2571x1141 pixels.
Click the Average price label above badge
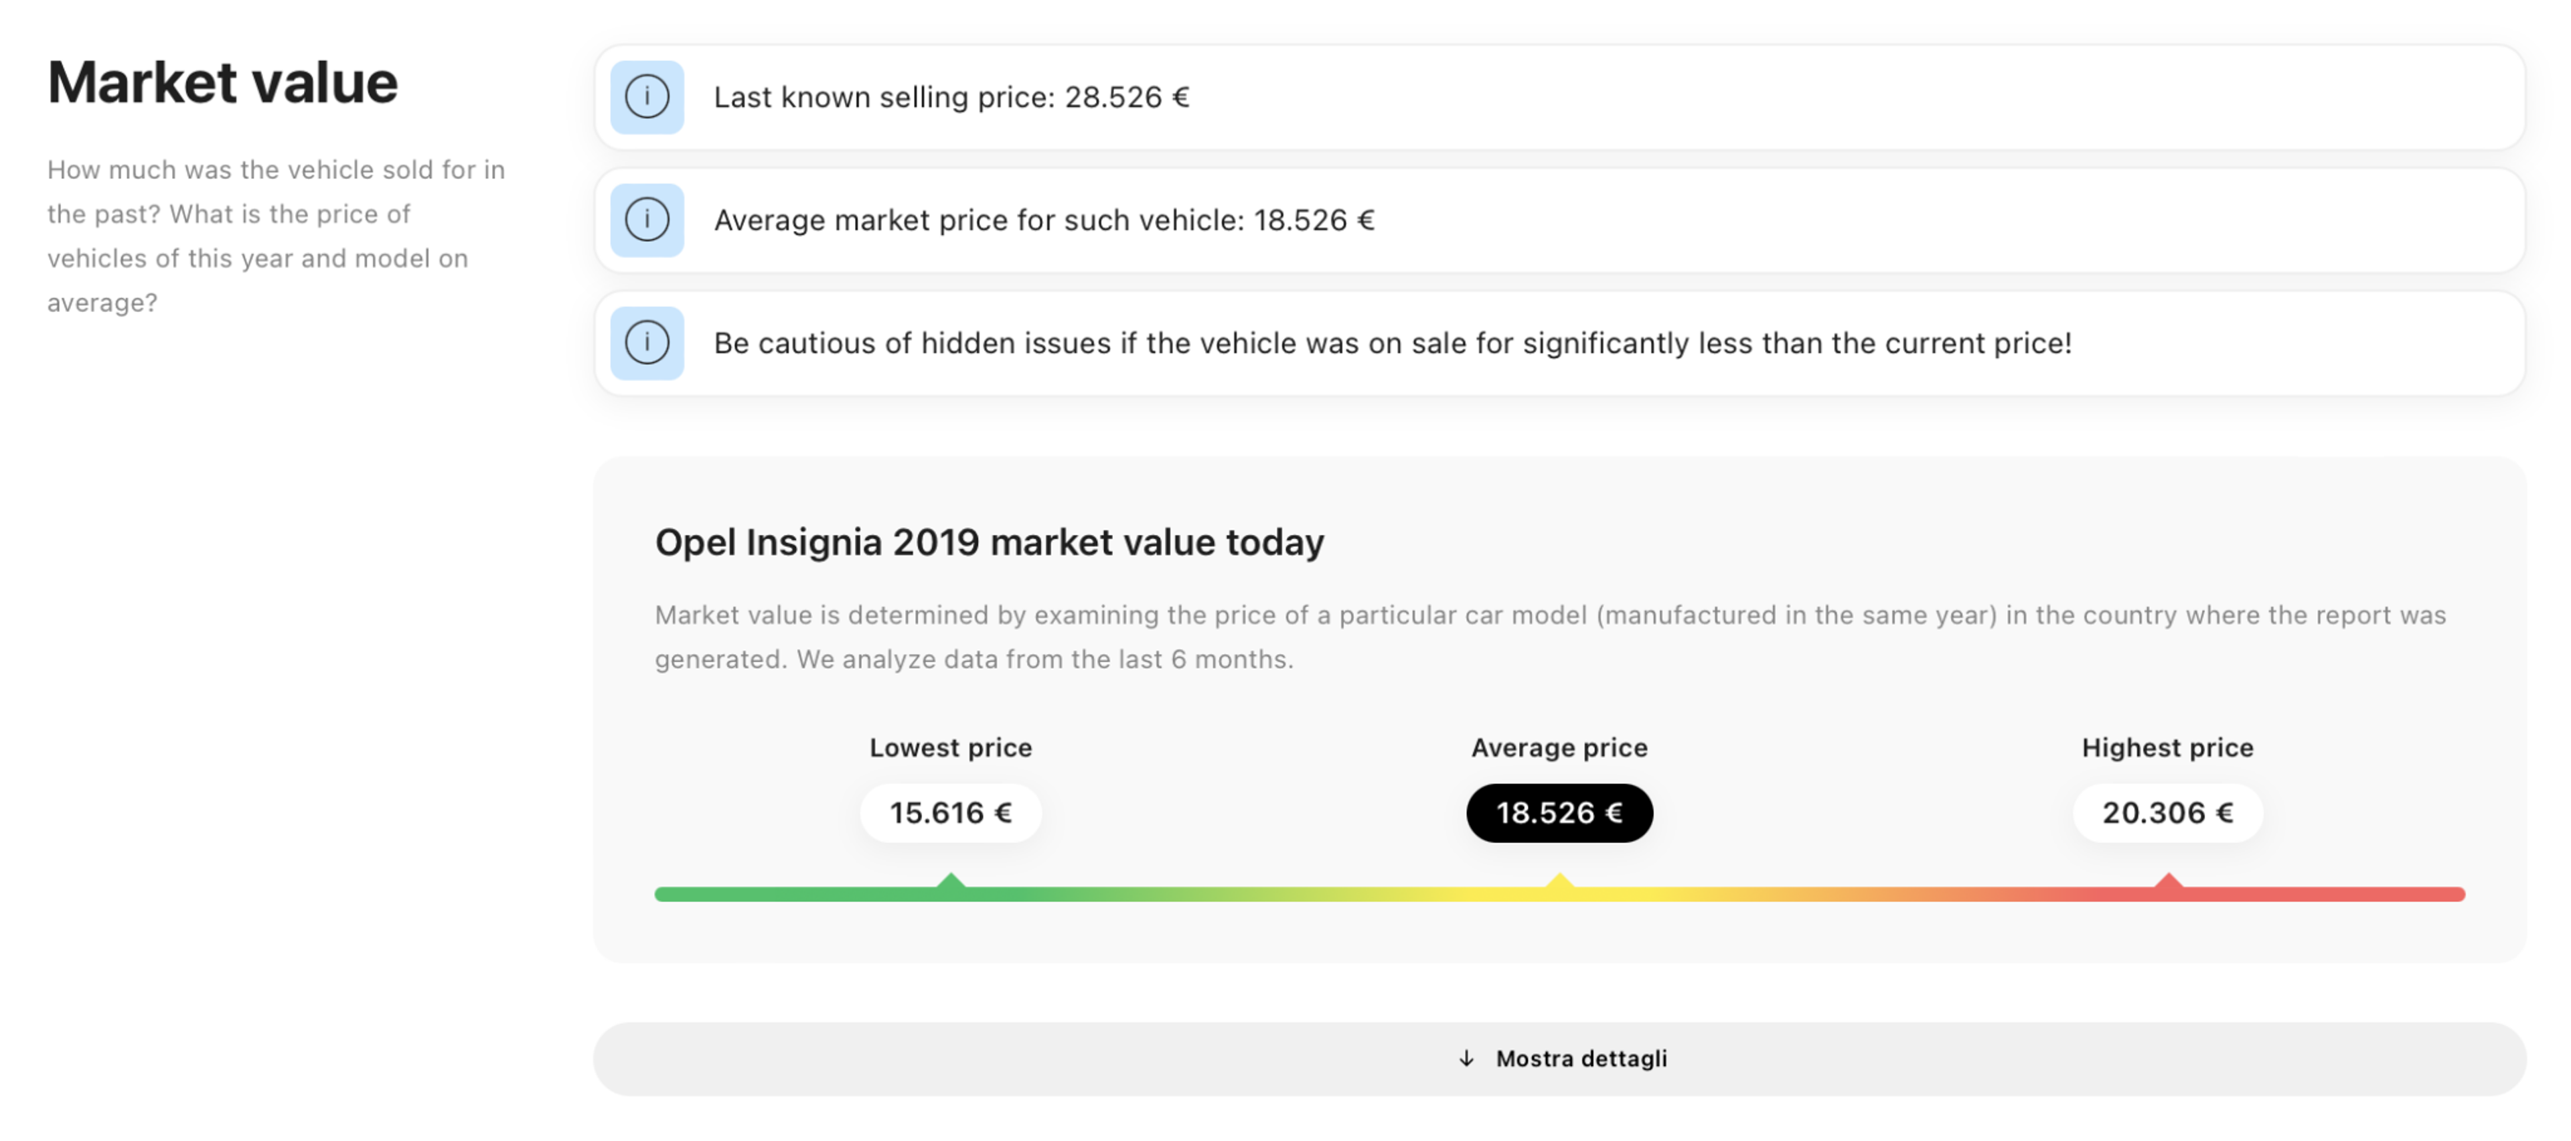click(1559, 748)
